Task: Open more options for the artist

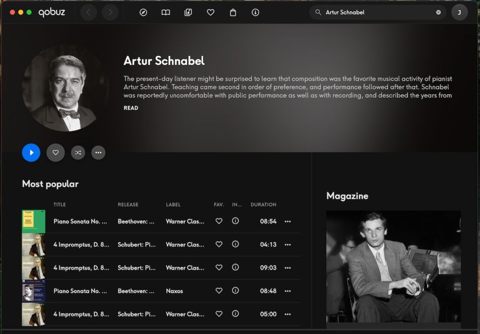Action: 98,152
